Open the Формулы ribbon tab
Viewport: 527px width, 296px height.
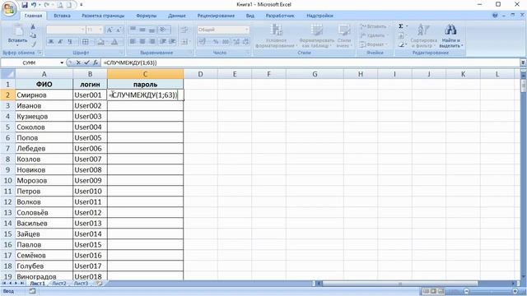pyautogui.click(x=147, y=16)
